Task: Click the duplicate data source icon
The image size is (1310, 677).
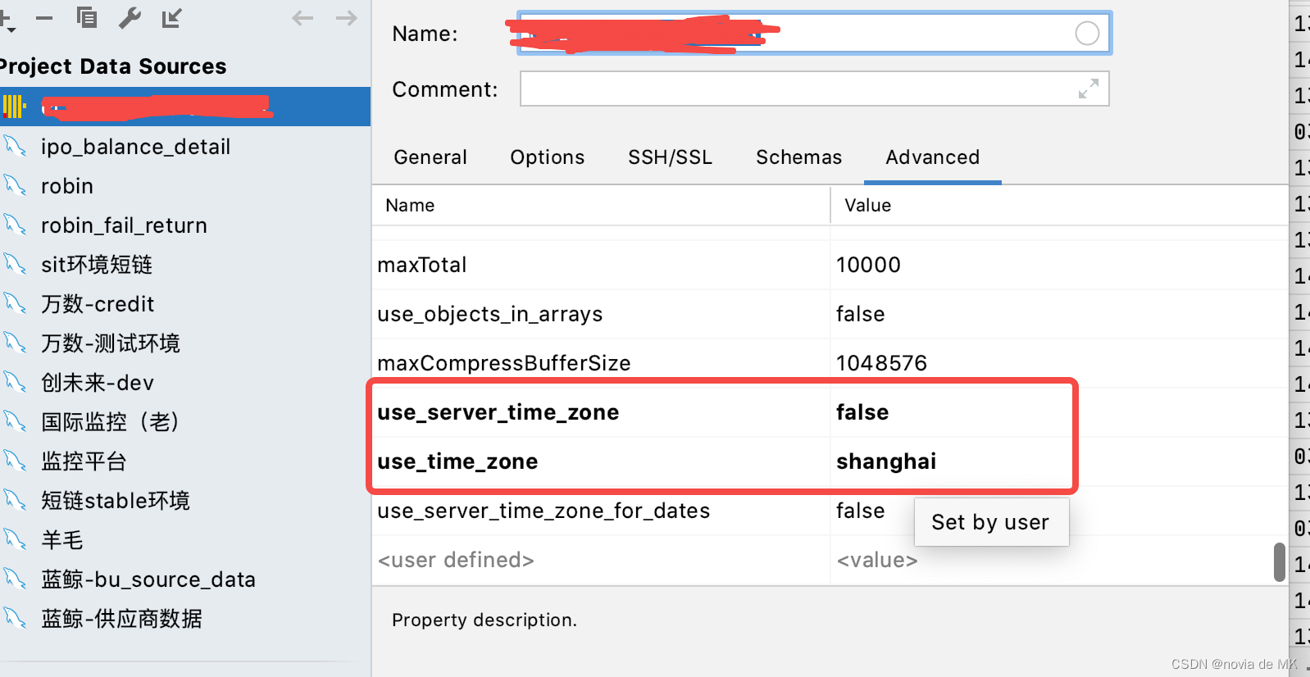Action: coord(86,17)
